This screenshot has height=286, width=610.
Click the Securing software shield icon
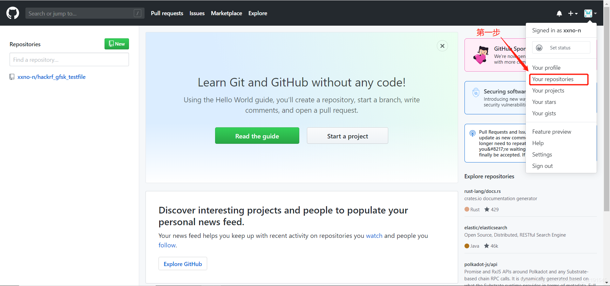point(476,92)
